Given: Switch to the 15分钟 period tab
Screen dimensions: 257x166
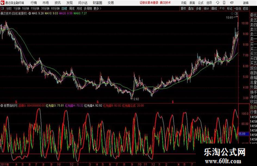Looking at the screenshot, I should tap(35, 8).
